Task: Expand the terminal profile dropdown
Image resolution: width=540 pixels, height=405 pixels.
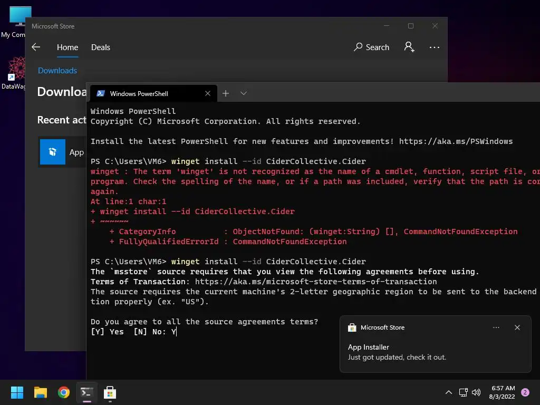Action: click(244, 93)
